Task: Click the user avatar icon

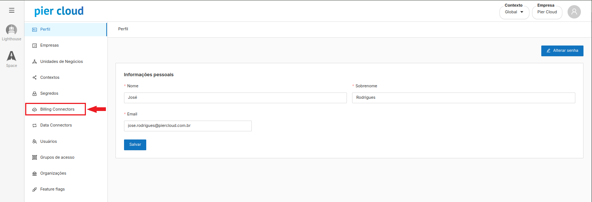Action: point(574,12)
